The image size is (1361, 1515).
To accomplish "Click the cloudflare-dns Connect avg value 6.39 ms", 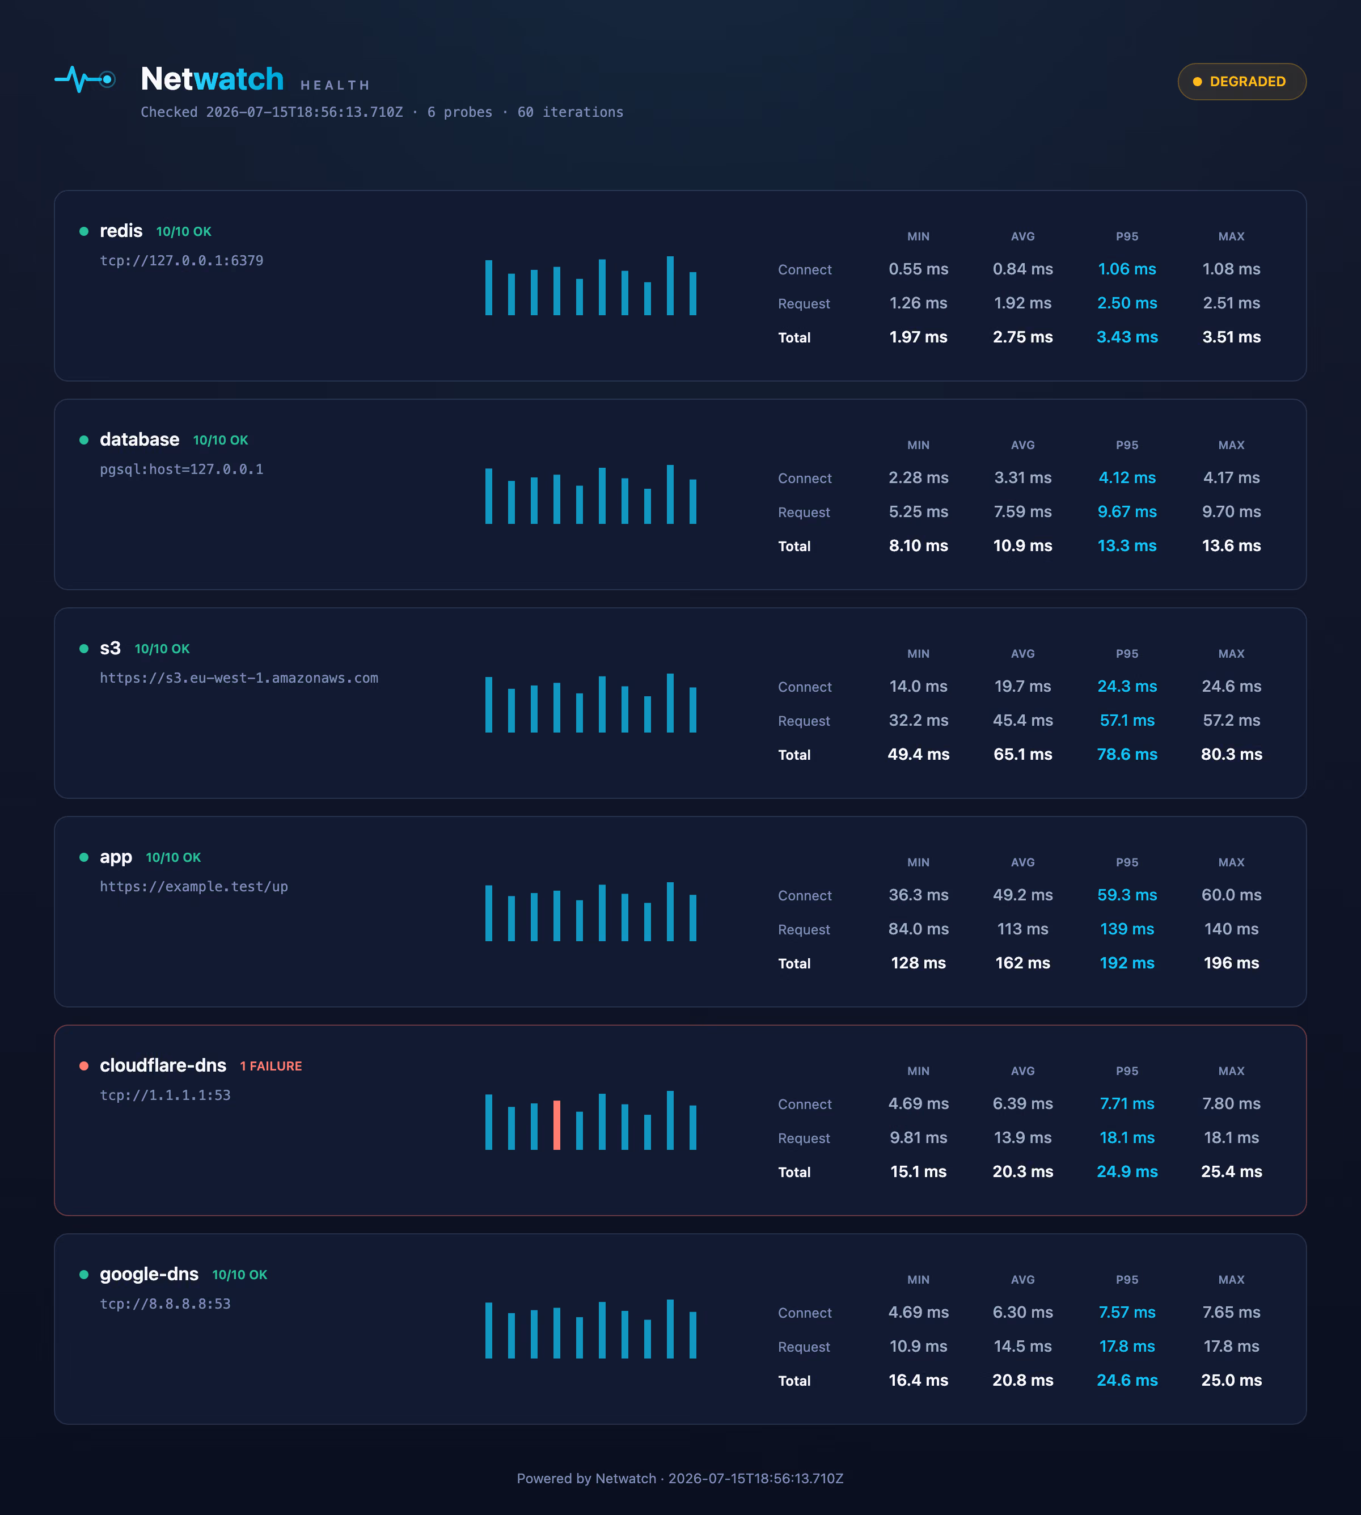I will click(x=1023, y=1104).
